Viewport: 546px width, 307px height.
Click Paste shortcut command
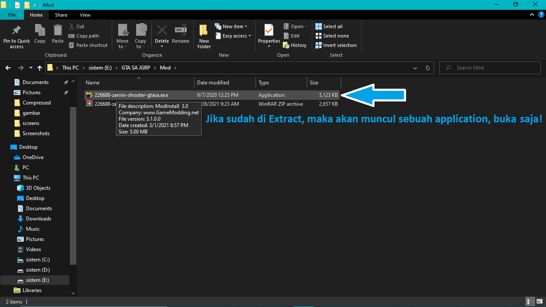[x=88, y=45]
